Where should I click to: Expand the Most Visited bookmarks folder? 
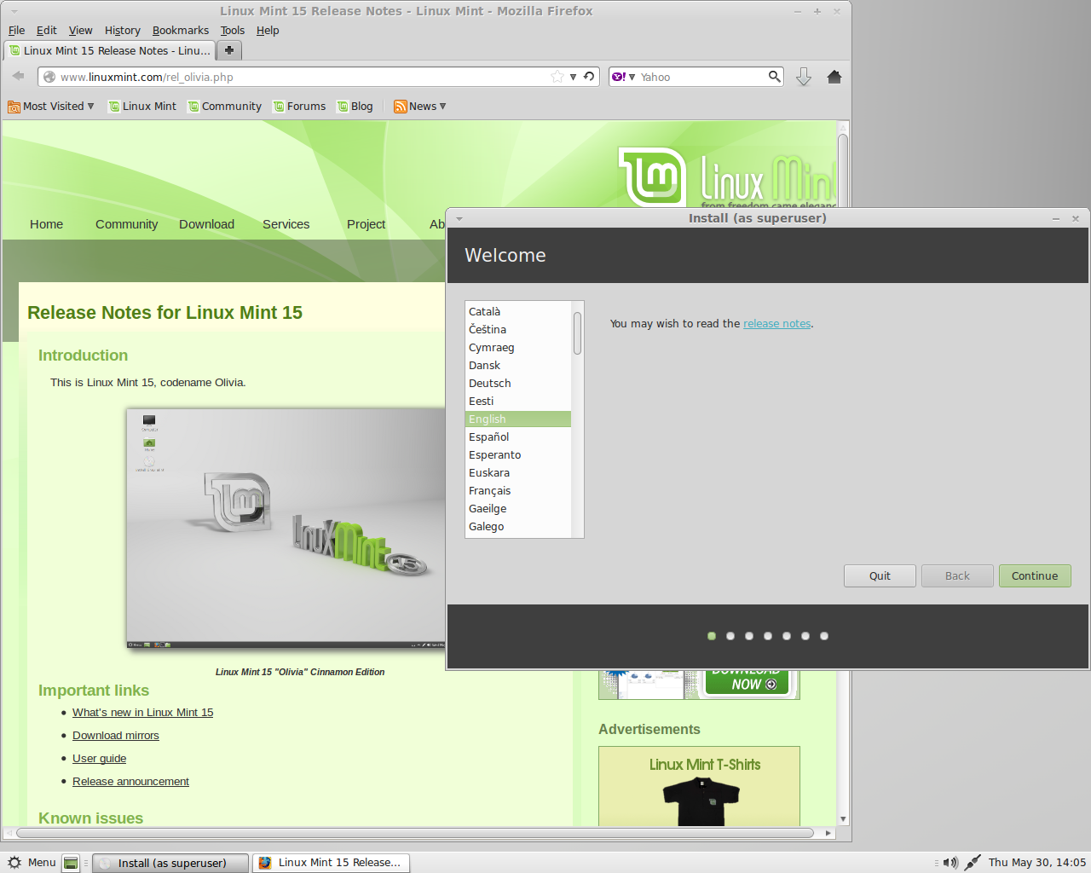(x=50, y=107)
